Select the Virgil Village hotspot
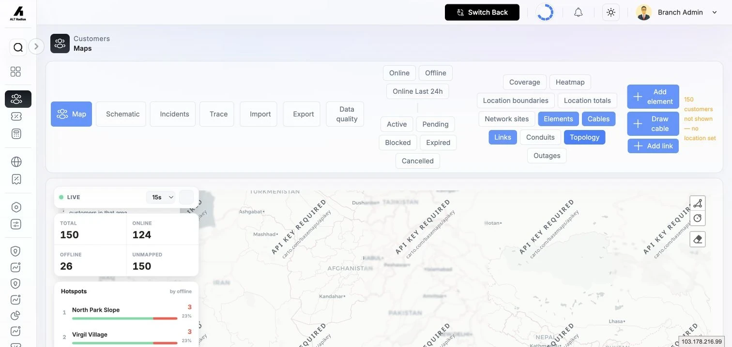732x347 pixels. (x=126, y=337)
